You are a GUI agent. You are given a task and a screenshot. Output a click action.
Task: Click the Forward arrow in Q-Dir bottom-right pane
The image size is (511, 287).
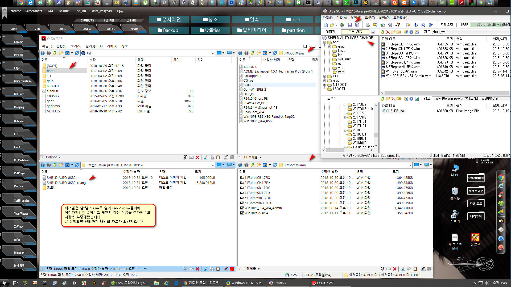point(246,165)
